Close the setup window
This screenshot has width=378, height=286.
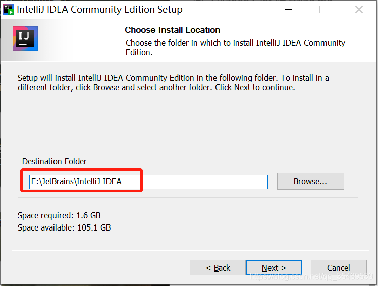point(359,10)
